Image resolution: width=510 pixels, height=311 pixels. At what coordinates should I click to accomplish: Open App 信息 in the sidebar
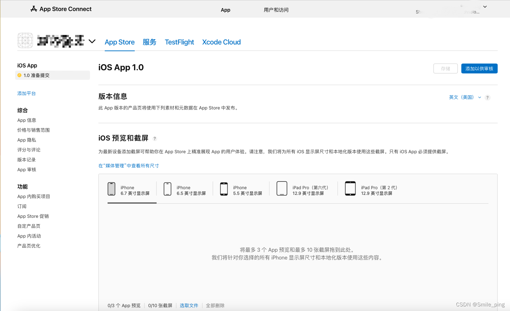(x=27, y=120)
